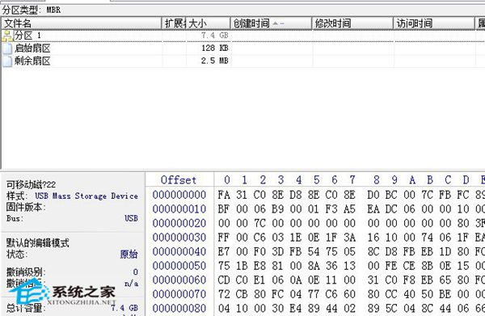
Task: Click the 固件版本 label
Action: click(26, 207)
